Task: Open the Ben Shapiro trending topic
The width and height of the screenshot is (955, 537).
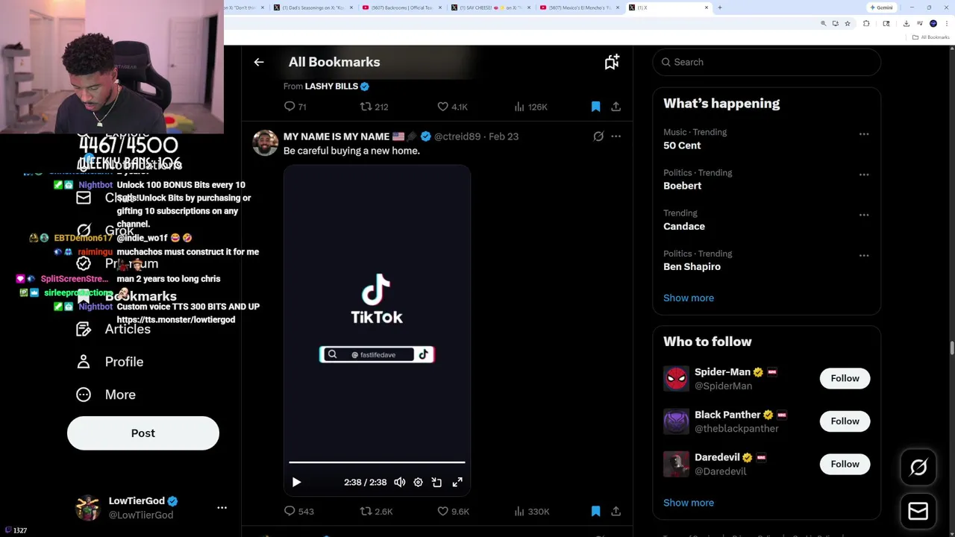Action: (x=692, y=266)
